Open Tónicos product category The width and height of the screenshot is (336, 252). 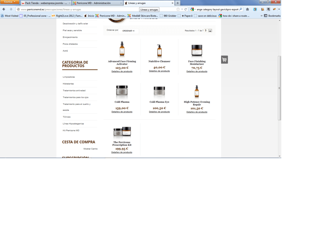click(x=66, y=117)
